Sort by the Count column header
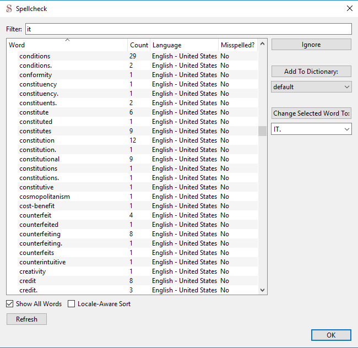Viewport: 358px width, 348px height. click(x=139, y=45)
